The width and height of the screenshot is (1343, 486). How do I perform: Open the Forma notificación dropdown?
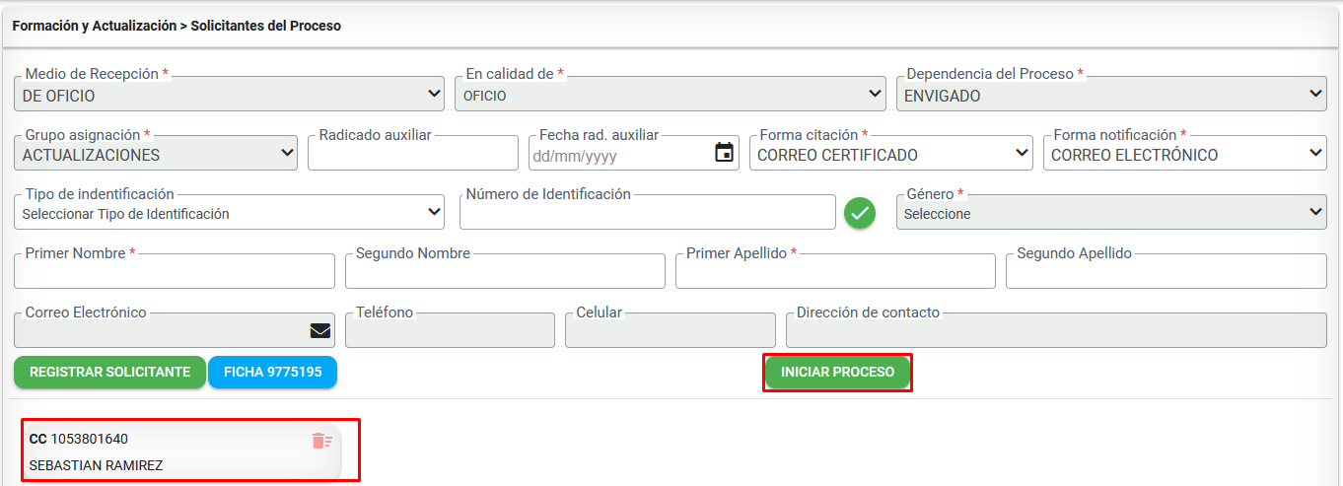(x=1184, y=153)
